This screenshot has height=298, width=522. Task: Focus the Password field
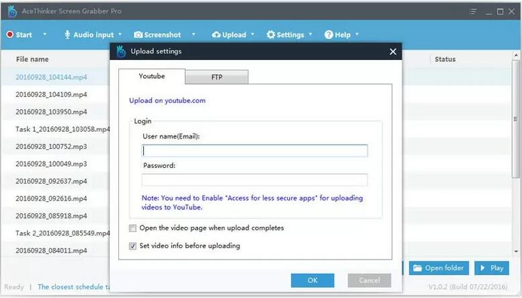(x=255, y=180)
